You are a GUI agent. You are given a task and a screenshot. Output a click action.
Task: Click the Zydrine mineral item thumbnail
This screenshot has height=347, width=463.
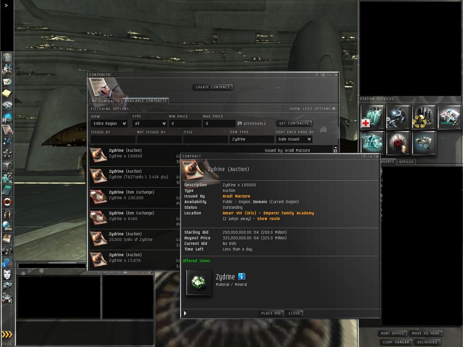pos(199,282)
